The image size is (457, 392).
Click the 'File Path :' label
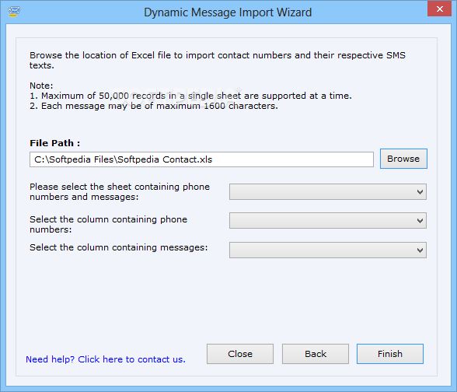(54, 143)
